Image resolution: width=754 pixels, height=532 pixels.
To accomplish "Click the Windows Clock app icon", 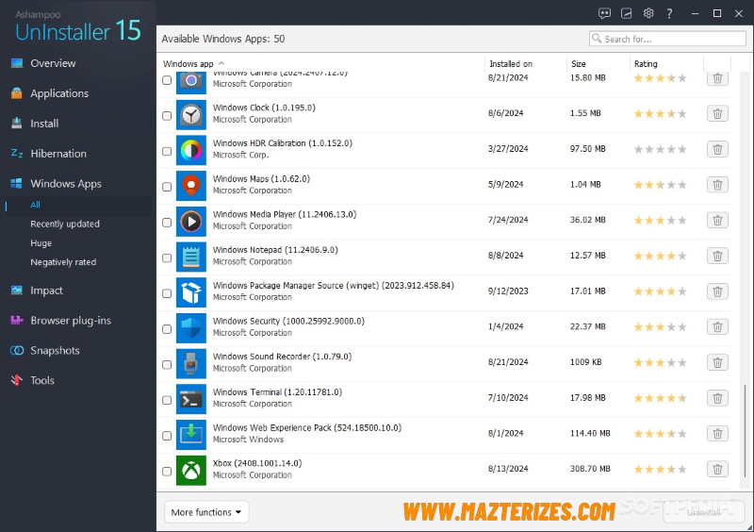I will click(x=191, y=114).
